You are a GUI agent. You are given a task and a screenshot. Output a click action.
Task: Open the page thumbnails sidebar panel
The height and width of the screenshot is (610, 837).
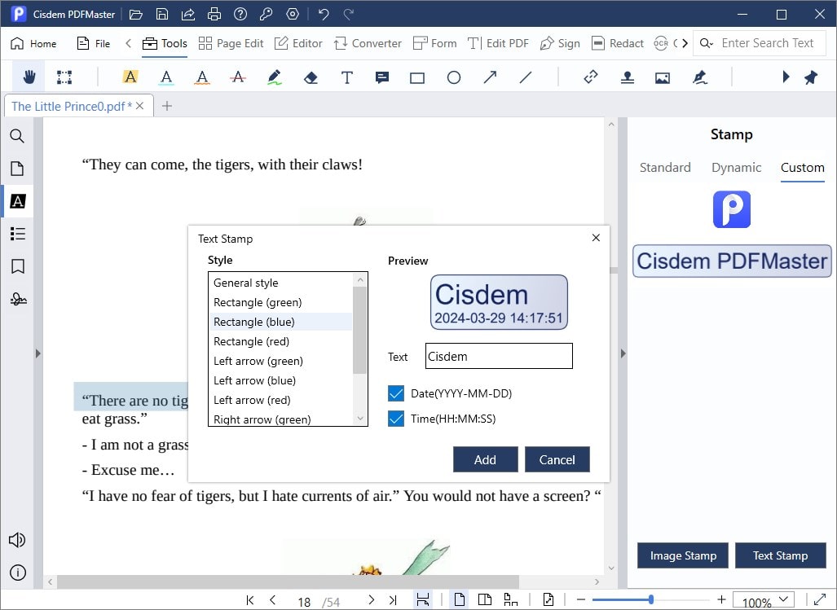(17, 169)
